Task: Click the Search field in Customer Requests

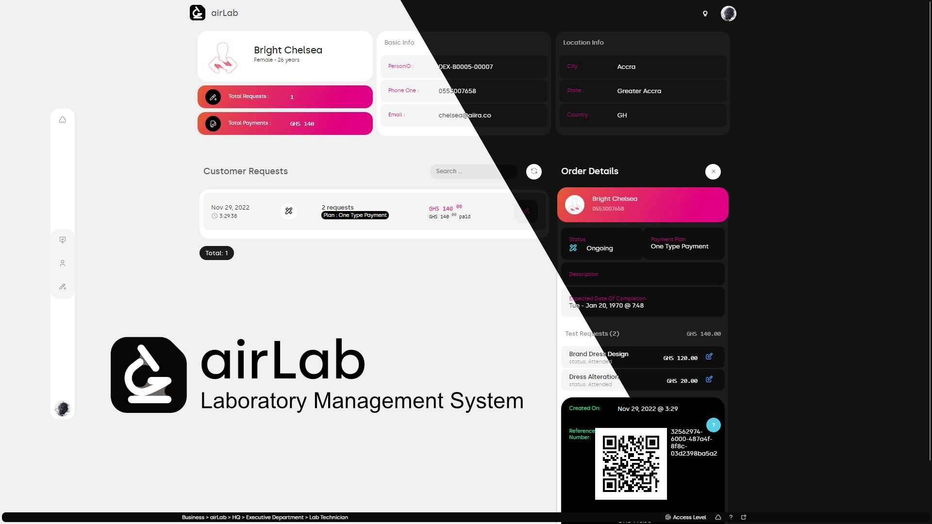Action: pyautogui.click(x=473, y=171)
